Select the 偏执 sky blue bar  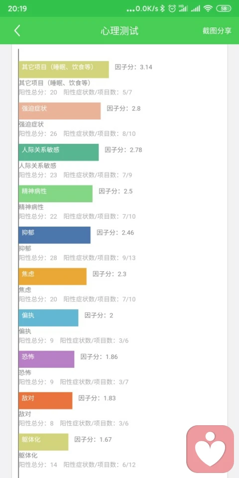pyautogui.click(x=48, y=318)
